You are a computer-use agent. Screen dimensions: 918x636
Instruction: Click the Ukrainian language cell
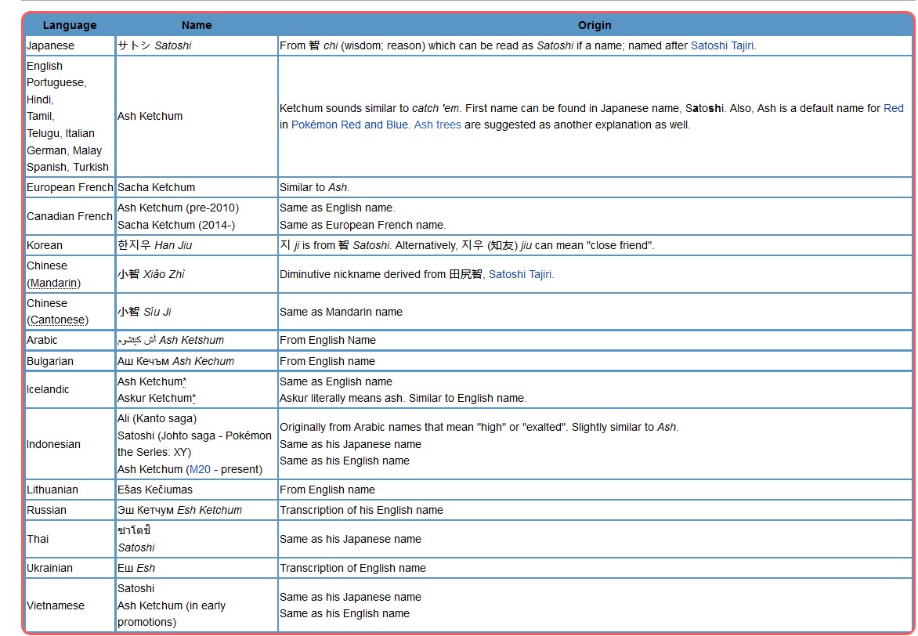(70, 568)
